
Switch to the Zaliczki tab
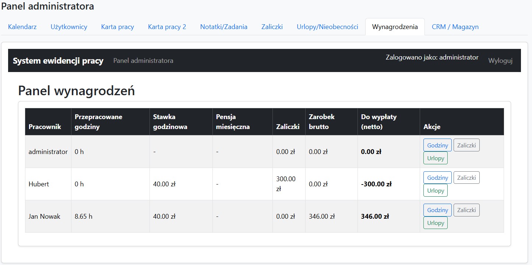pyautogui.click(x=272, y=27)
